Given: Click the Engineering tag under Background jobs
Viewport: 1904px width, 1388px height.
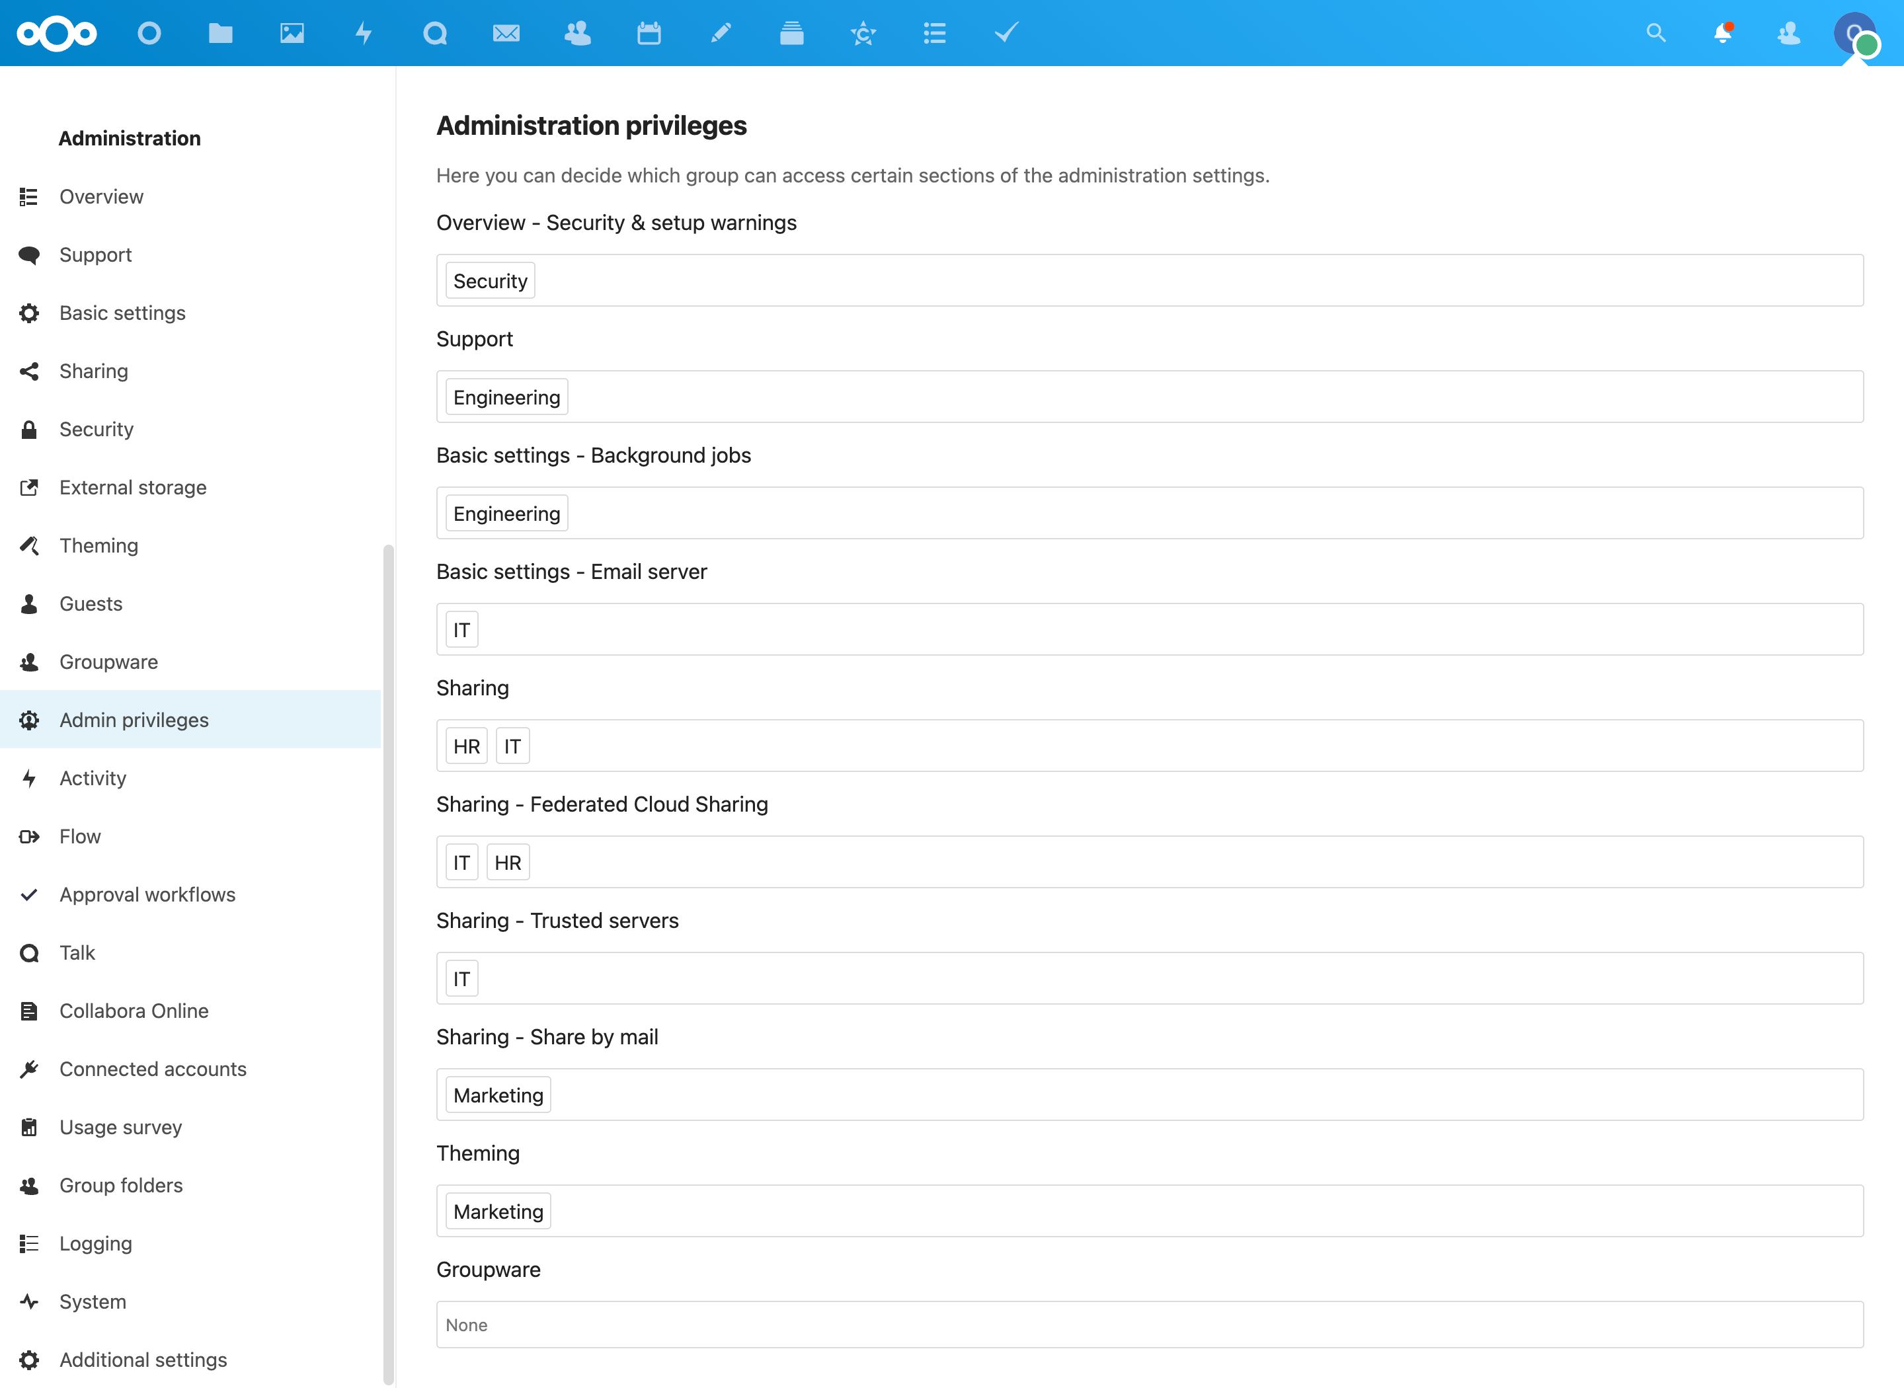Looking at the screenshot, I should click(506, 514).
